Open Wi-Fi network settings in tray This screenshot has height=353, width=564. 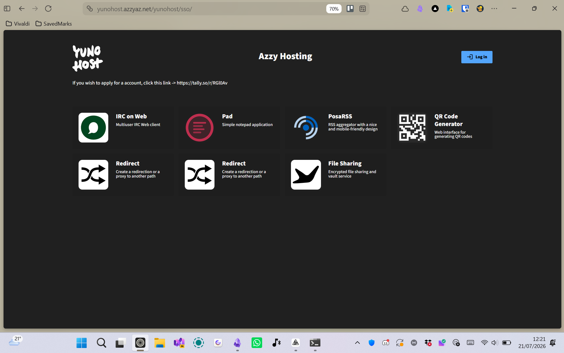484,343
